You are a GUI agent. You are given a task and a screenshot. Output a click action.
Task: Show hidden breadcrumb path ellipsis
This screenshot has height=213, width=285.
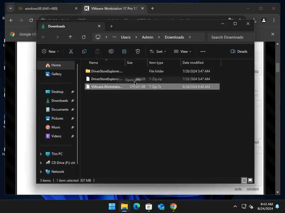coord(114,37)
